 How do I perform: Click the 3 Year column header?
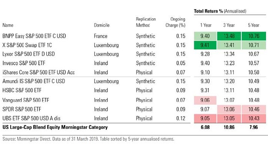click(228, 26)
